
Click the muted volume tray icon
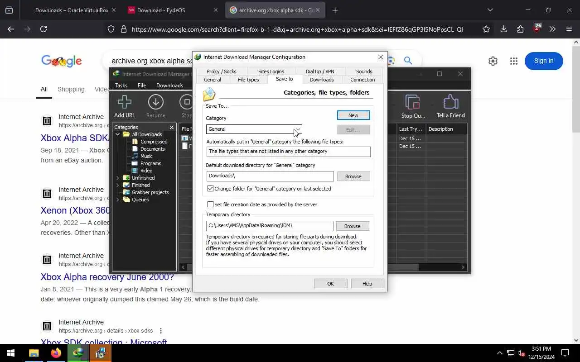tap(521, 353)
